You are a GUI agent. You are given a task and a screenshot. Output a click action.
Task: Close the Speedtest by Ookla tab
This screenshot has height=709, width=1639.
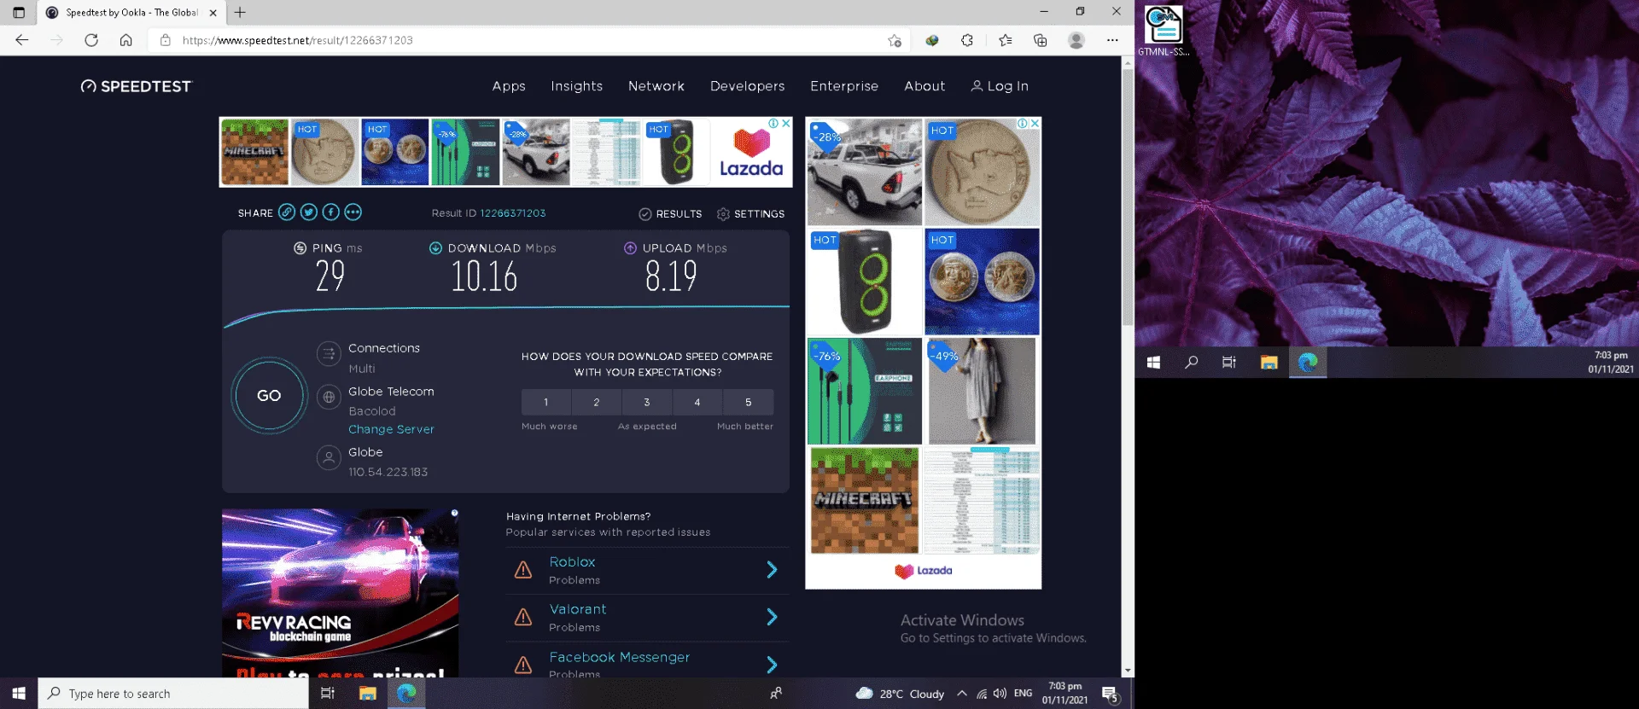pos(213,13)
